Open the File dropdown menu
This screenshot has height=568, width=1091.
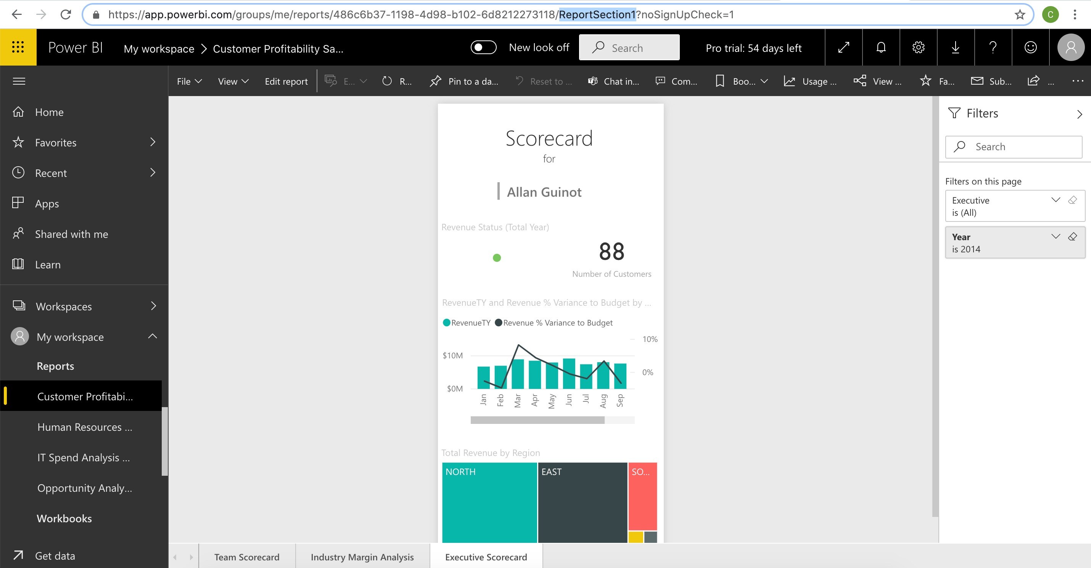189,81
